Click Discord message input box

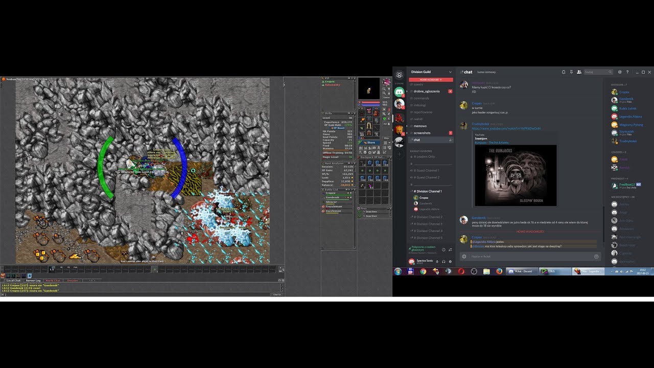pos(530,256)
